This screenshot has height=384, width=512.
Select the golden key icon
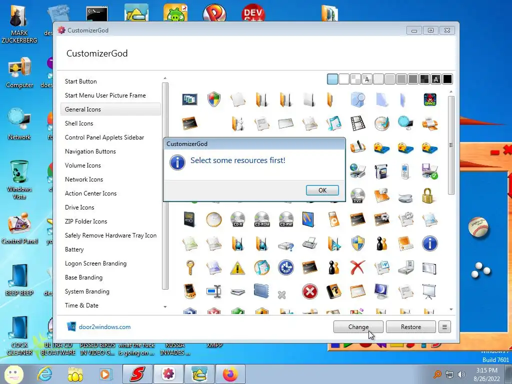[x=190, y=267]
